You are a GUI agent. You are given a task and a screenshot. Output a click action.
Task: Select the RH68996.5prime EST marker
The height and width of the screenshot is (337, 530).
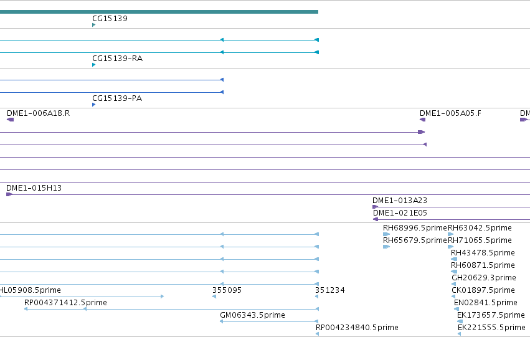(386, 234)
